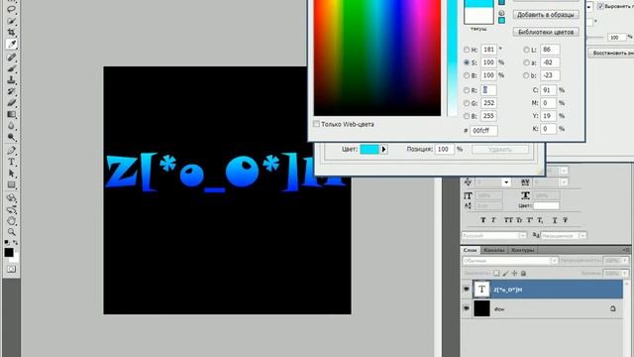Select the History Brush tool
Image resolution: width=634 pixels, height=357 pixels.
(11, 91)
